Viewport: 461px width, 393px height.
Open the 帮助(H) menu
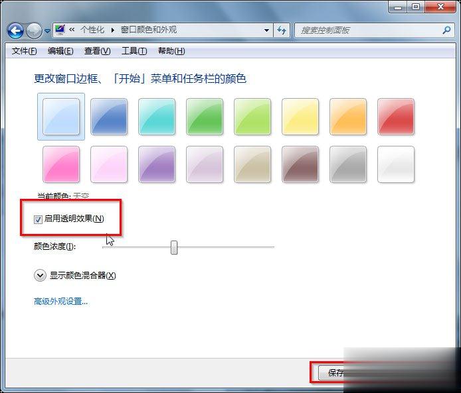pyautogui.click(x=171, y=51)
